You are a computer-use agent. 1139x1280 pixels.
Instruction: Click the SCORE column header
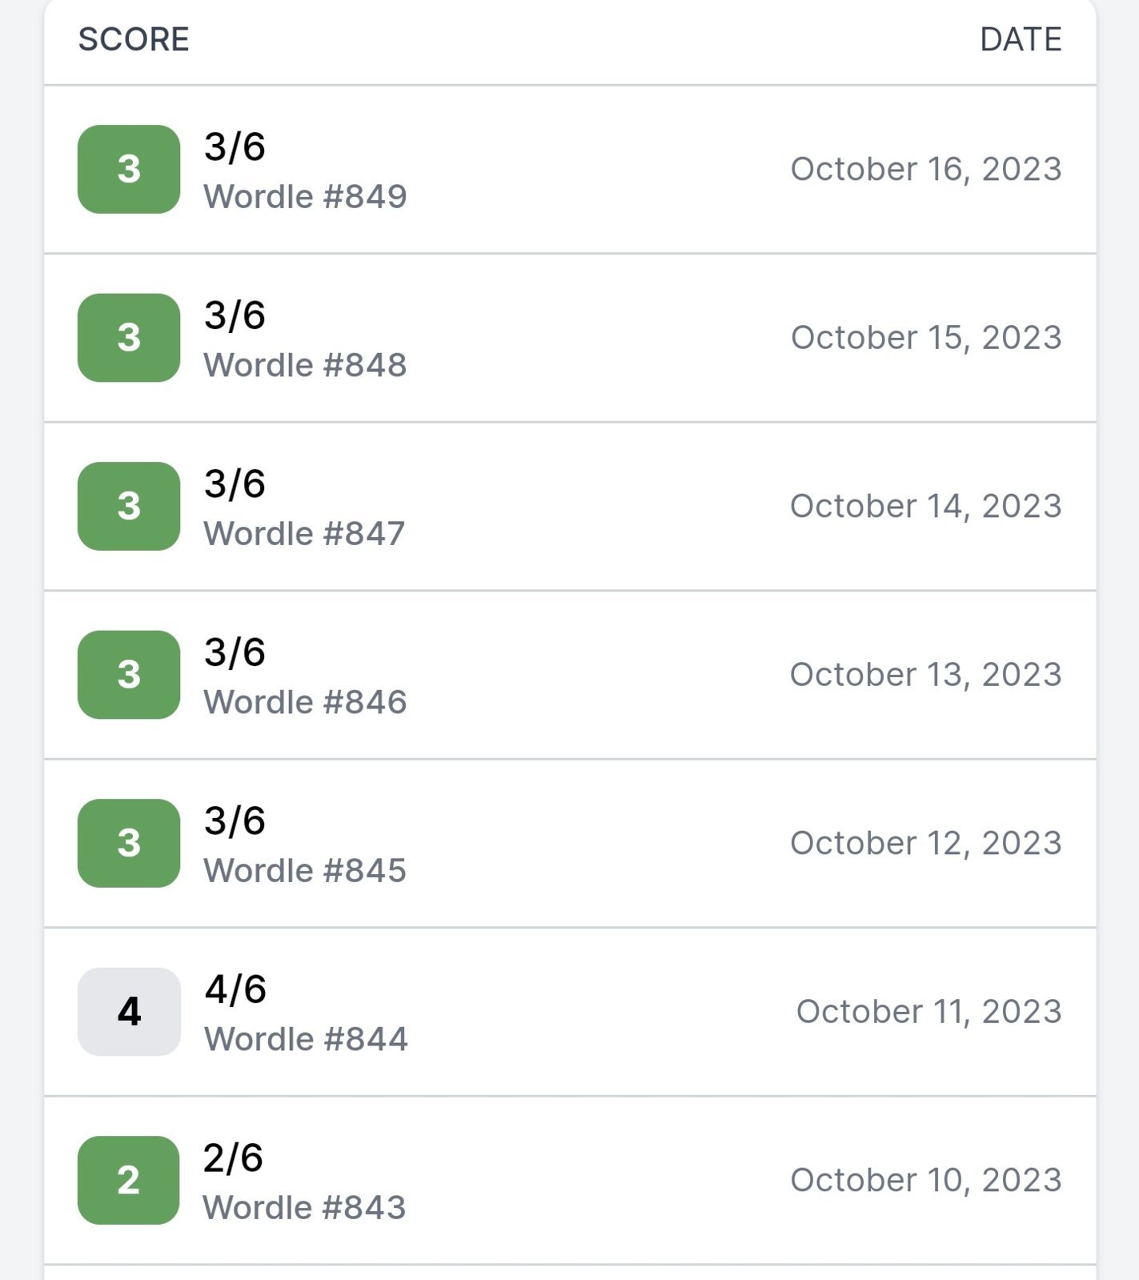pyautogui.click(x=134, y=39)
